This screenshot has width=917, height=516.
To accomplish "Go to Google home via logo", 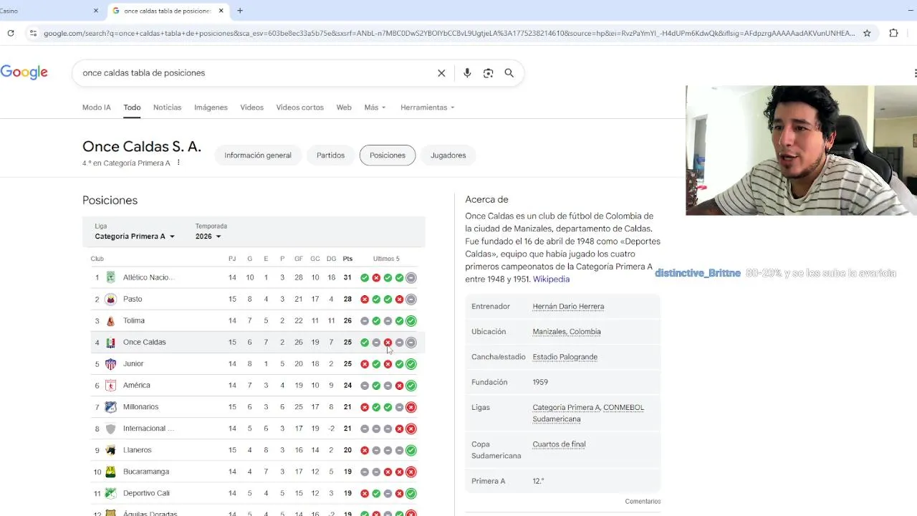I will [24, 72].
